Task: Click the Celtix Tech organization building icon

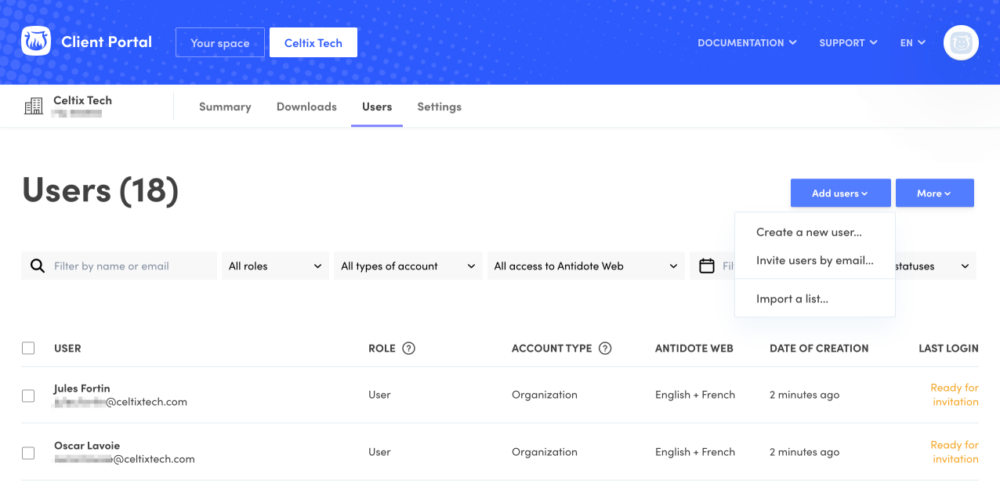Action: click(34, 107)
